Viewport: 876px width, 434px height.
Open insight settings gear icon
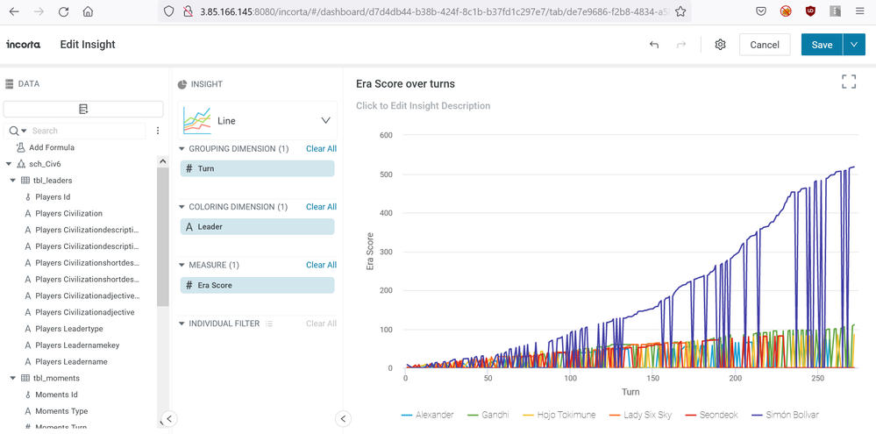point(720,45)
